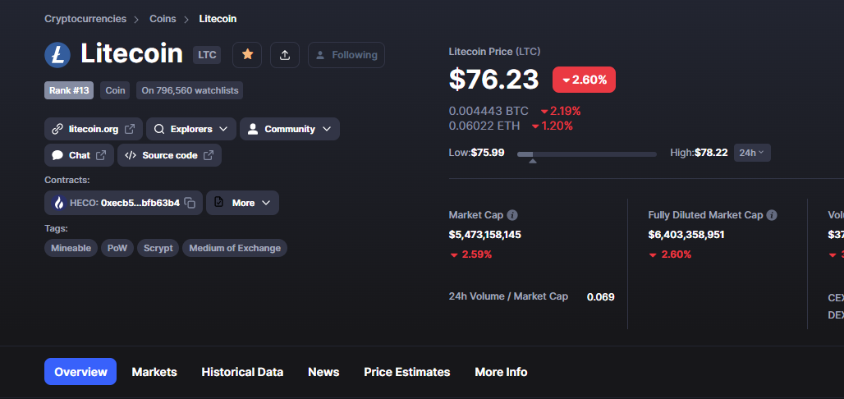Select the Scrypt tag
844x399 pixels.
pos(158,248)
